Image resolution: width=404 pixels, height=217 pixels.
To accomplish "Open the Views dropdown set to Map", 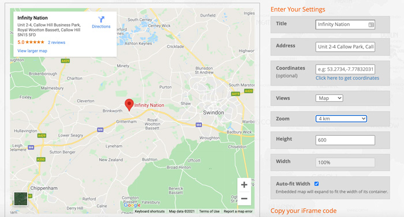I will (x=330, y=98).
